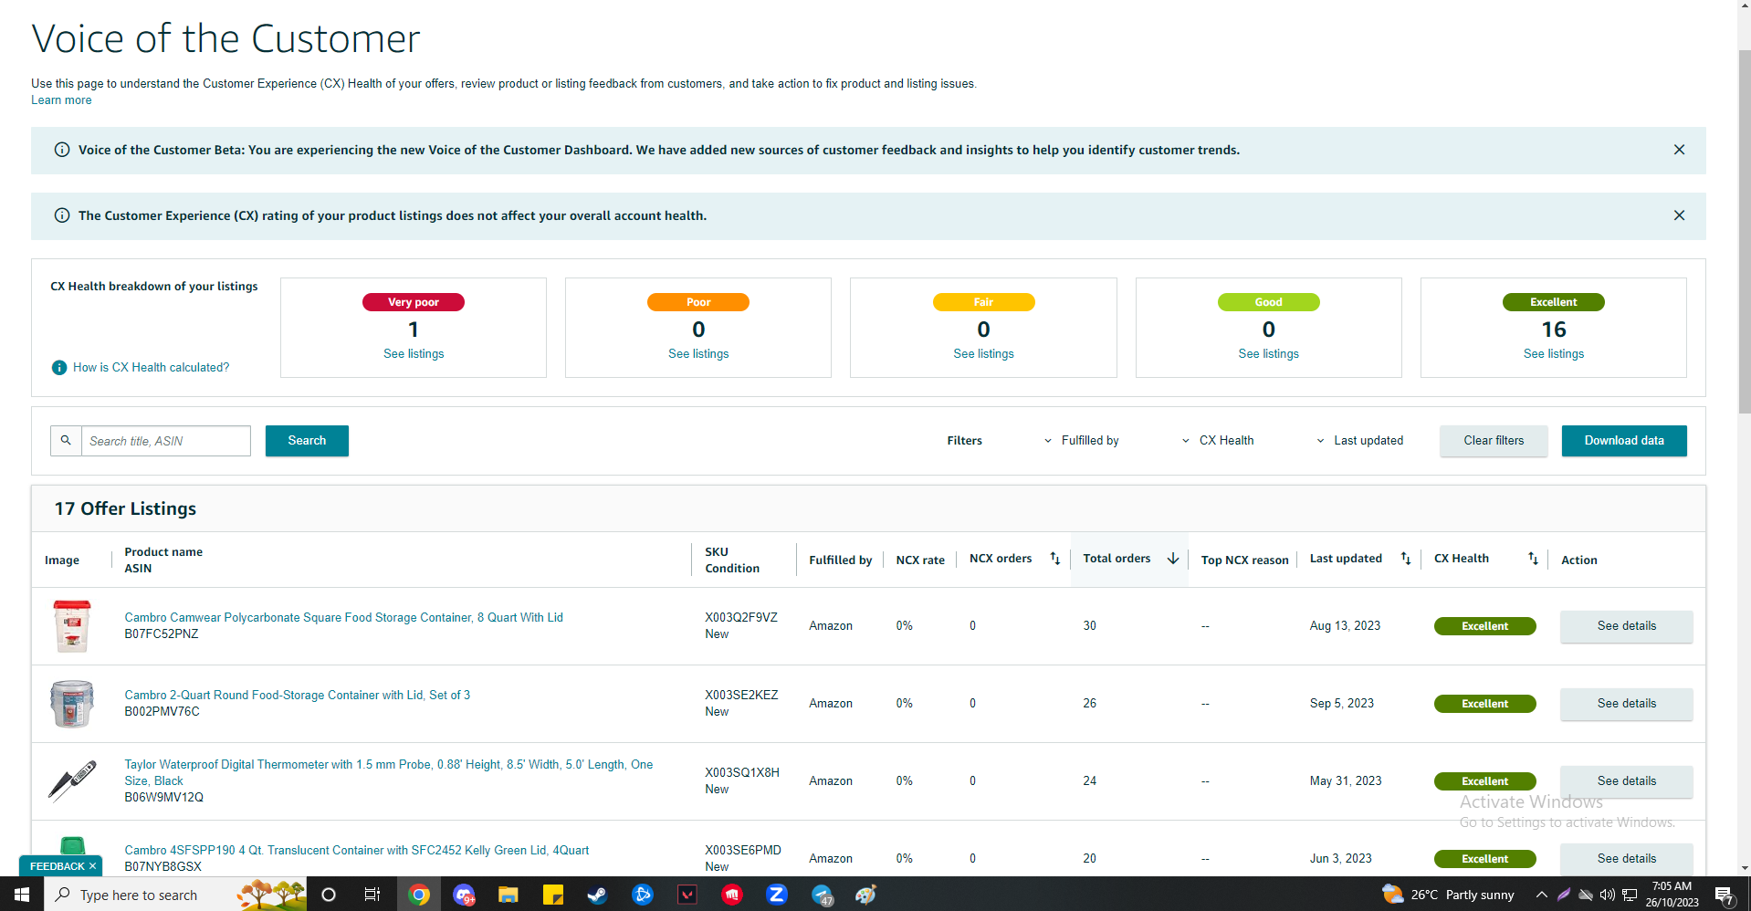Viewport: 1751px width, 911px height.
Task: Click the Search button
Action: [x=307, y=440]
